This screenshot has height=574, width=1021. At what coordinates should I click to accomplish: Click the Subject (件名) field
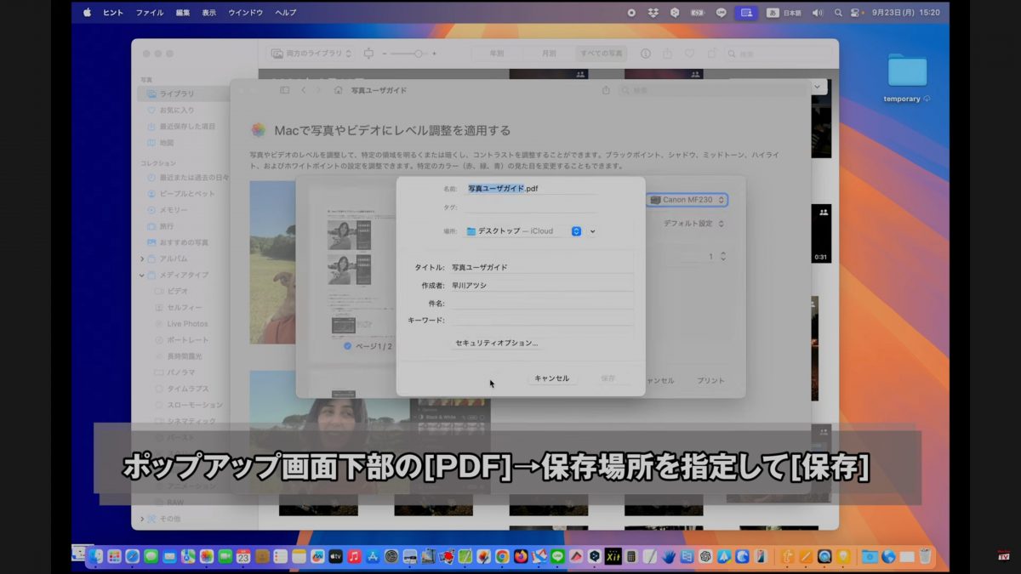541,304
